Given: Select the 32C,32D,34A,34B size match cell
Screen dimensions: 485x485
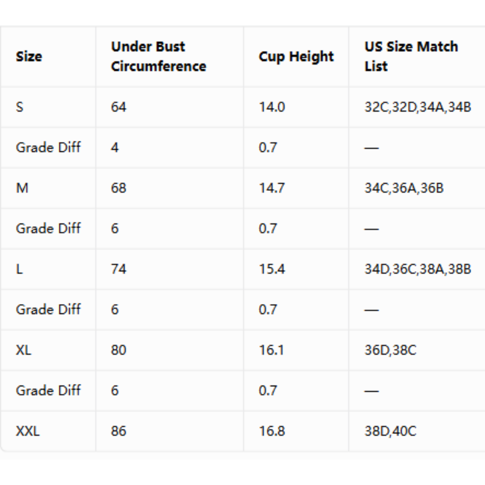Looking at the screenshot, I should pyautogui.click(x=418, y=107).
